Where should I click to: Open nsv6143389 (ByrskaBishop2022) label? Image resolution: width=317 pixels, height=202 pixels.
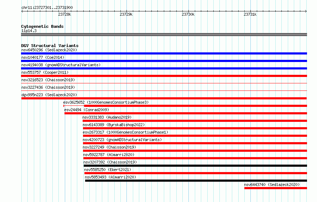pyautogui.click(x=114, y=125)
